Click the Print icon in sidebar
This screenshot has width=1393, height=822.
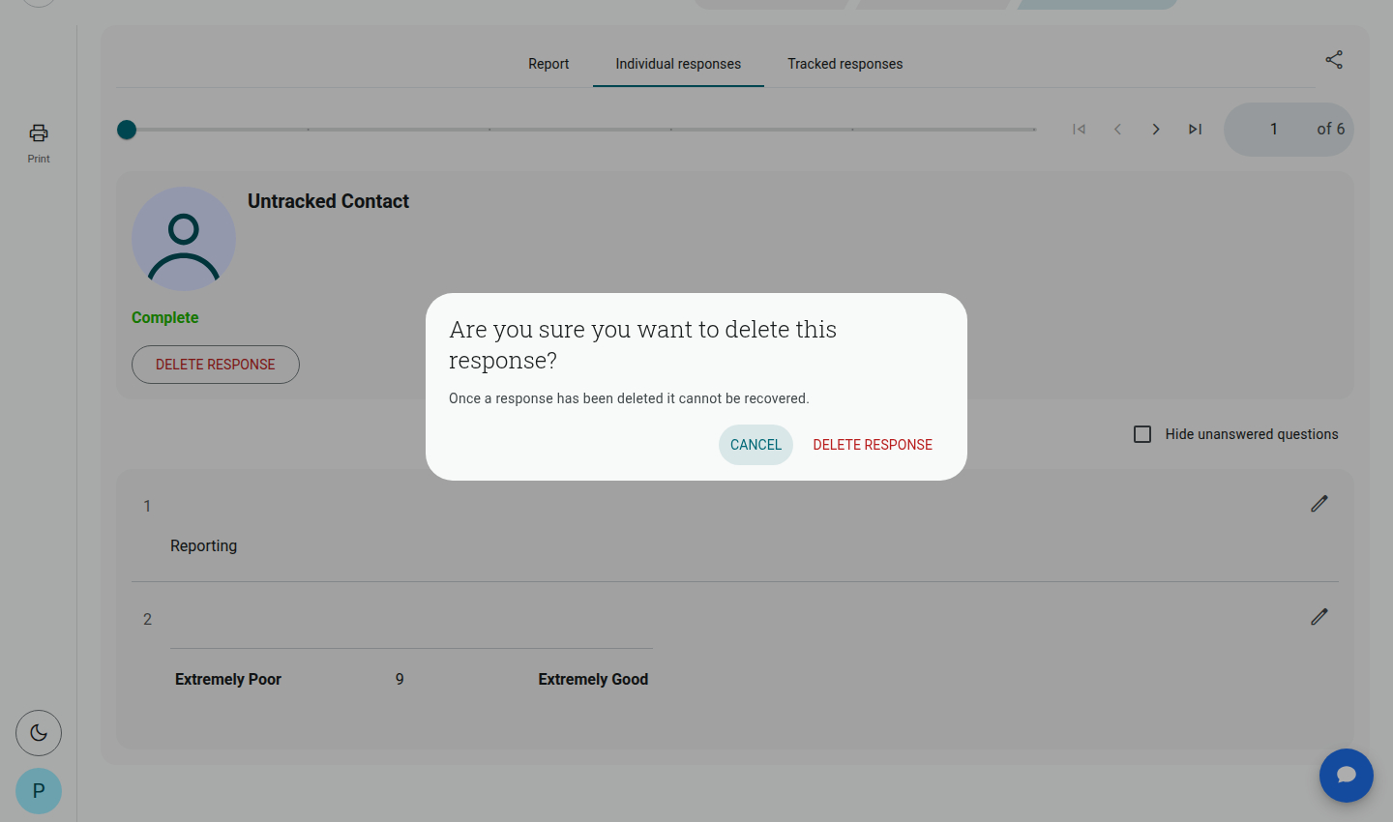pyautogui.click(x=39, y=133)
